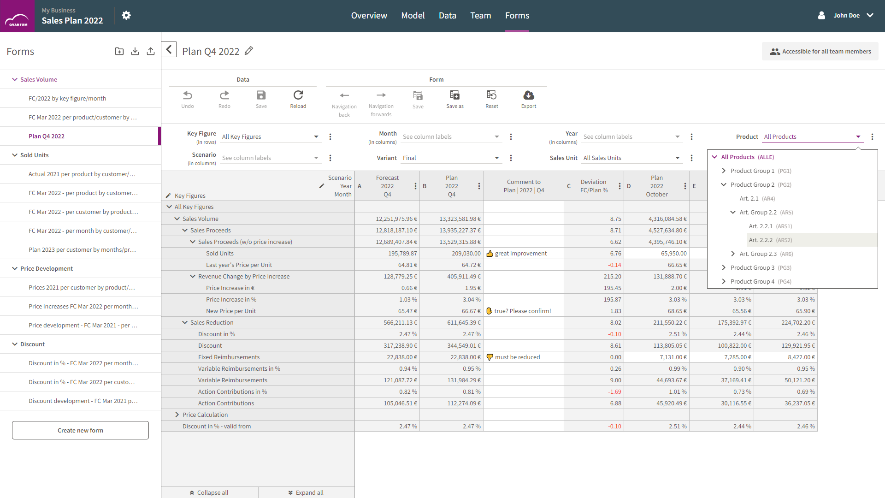Image resolution: width=885 pixels, height=498 pixels.
Task: Click the upload icon in the Forms panel
Action: (150, 51)
